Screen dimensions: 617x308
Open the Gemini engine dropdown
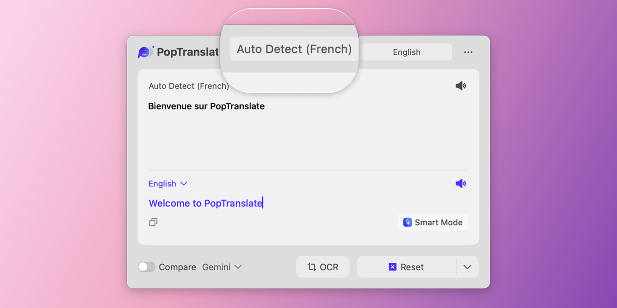[222, 267]
